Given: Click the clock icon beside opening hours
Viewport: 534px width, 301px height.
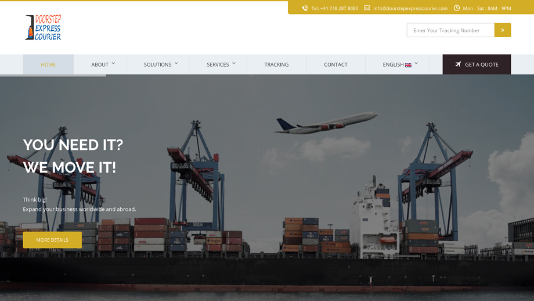Looking at the screenshot, I should pos(457,8).
